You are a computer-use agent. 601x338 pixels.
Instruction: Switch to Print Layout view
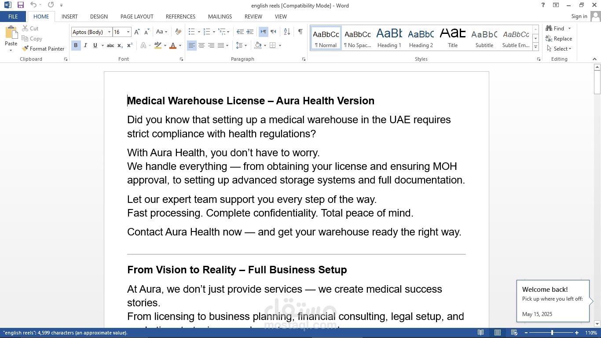(x=498, y=333)
